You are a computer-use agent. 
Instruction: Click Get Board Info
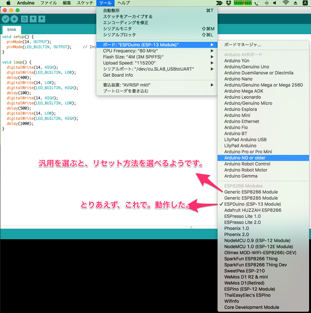(x=118, y=75)
